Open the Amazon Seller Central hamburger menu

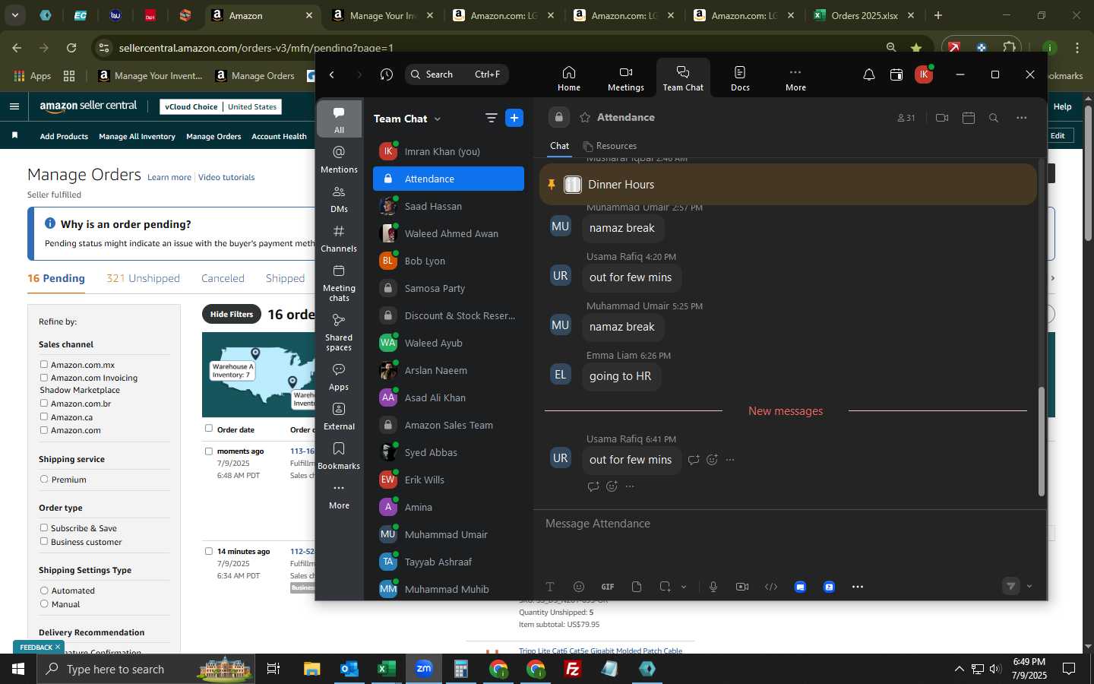(x=14, y=106)
